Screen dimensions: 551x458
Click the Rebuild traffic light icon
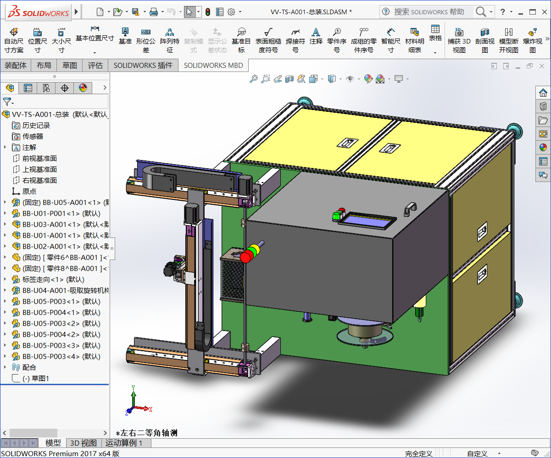(207, 12)
